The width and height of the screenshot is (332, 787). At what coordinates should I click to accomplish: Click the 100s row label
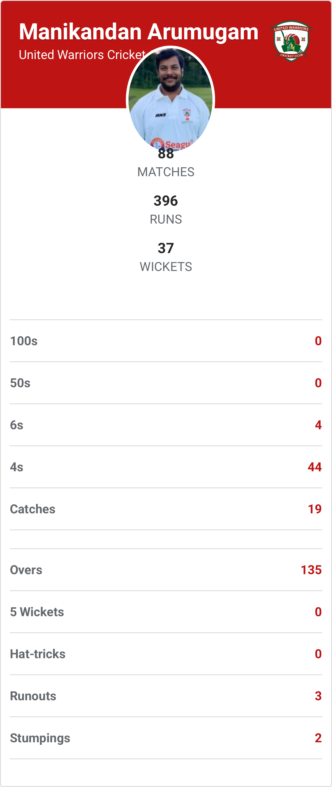click(x=24, y=341)
